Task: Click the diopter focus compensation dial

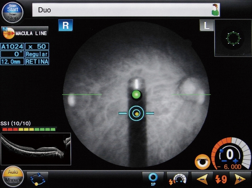Action: [230, 154]
